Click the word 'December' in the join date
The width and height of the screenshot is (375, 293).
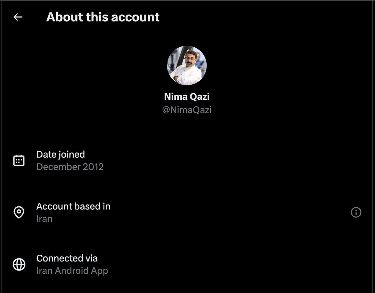coord(58,167)
